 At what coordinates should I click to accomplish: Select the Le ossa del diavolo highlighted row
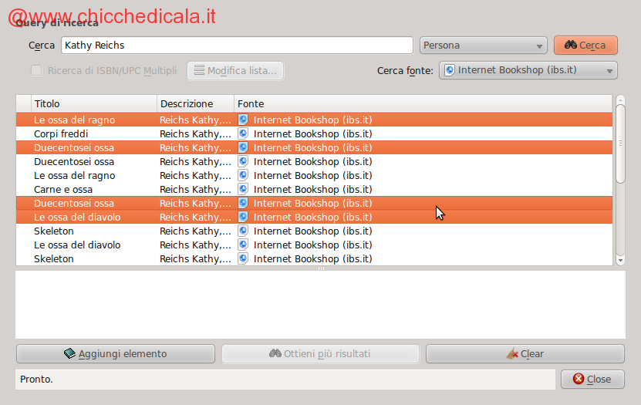(93, 217)
